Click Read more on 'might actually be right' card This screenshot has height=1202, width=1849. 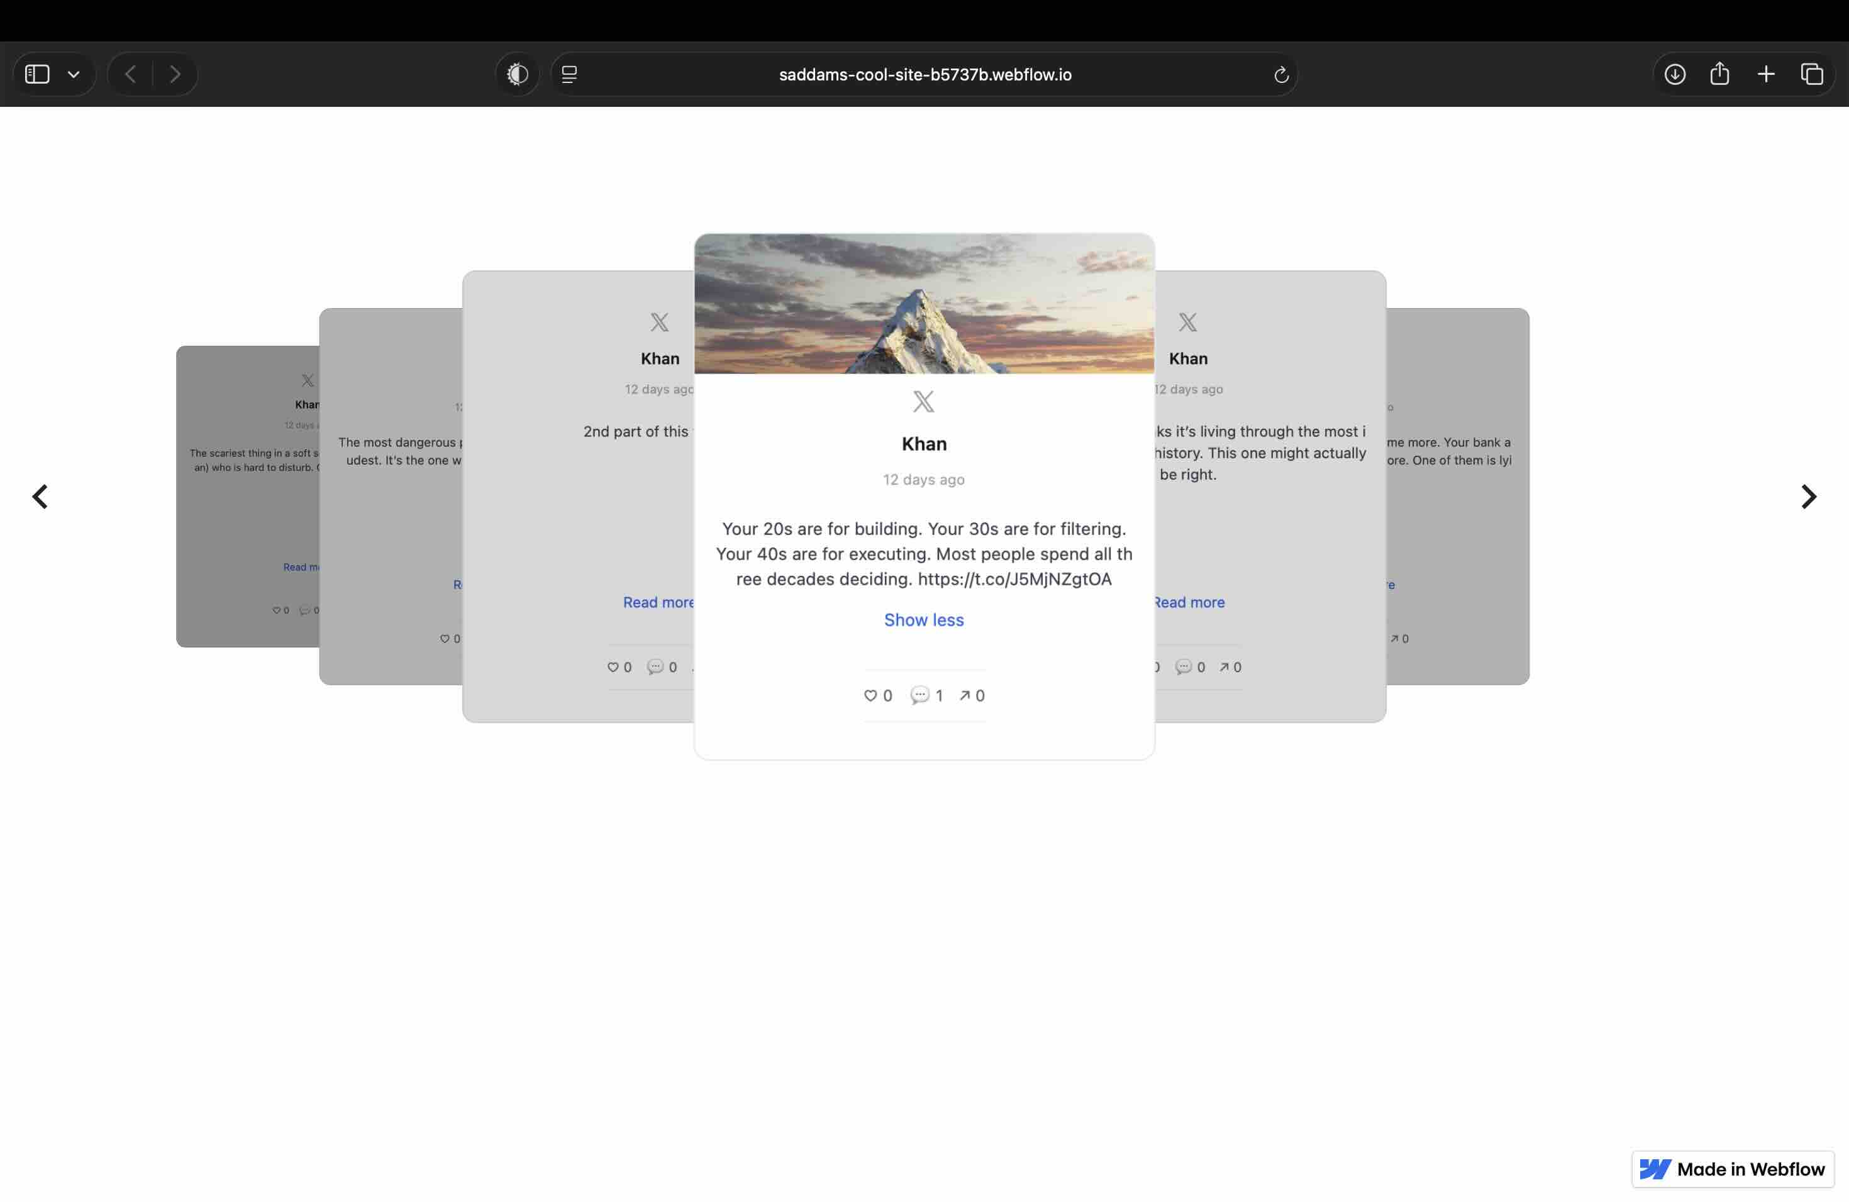click(x=1189, y=602)
